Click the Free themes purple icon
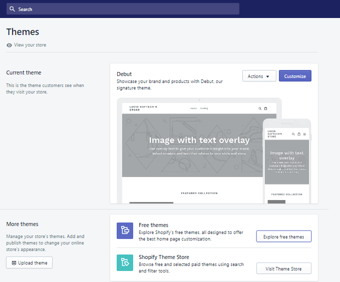 tap(125, 230)
